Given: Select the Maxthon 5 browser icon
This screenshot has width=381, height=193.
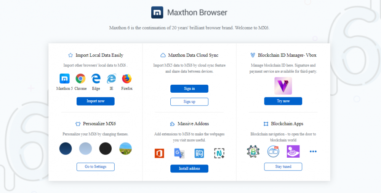Looking at the screenshot, I should [64, 79].
